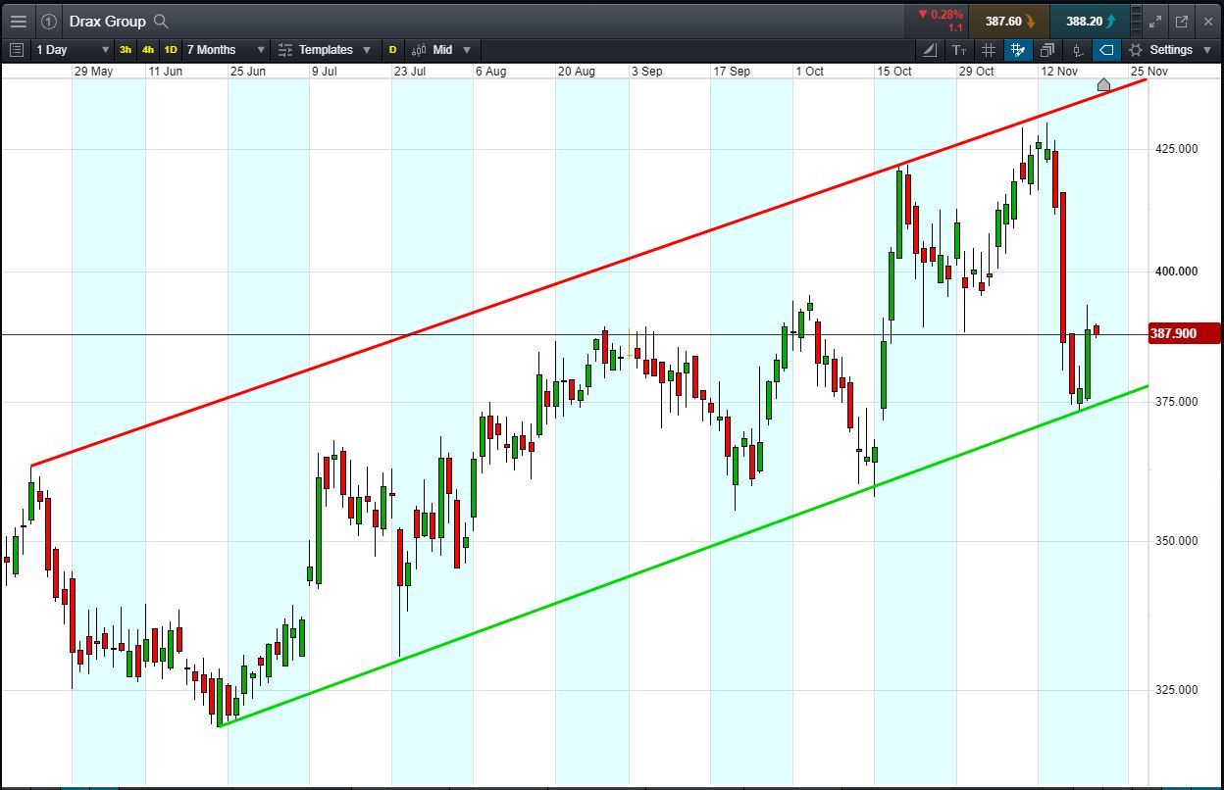The height and width of the screenshot is (790, 1224).
Task: Click the circled number 1 icon
Action: pyautogui.click(x=49, y=21)
